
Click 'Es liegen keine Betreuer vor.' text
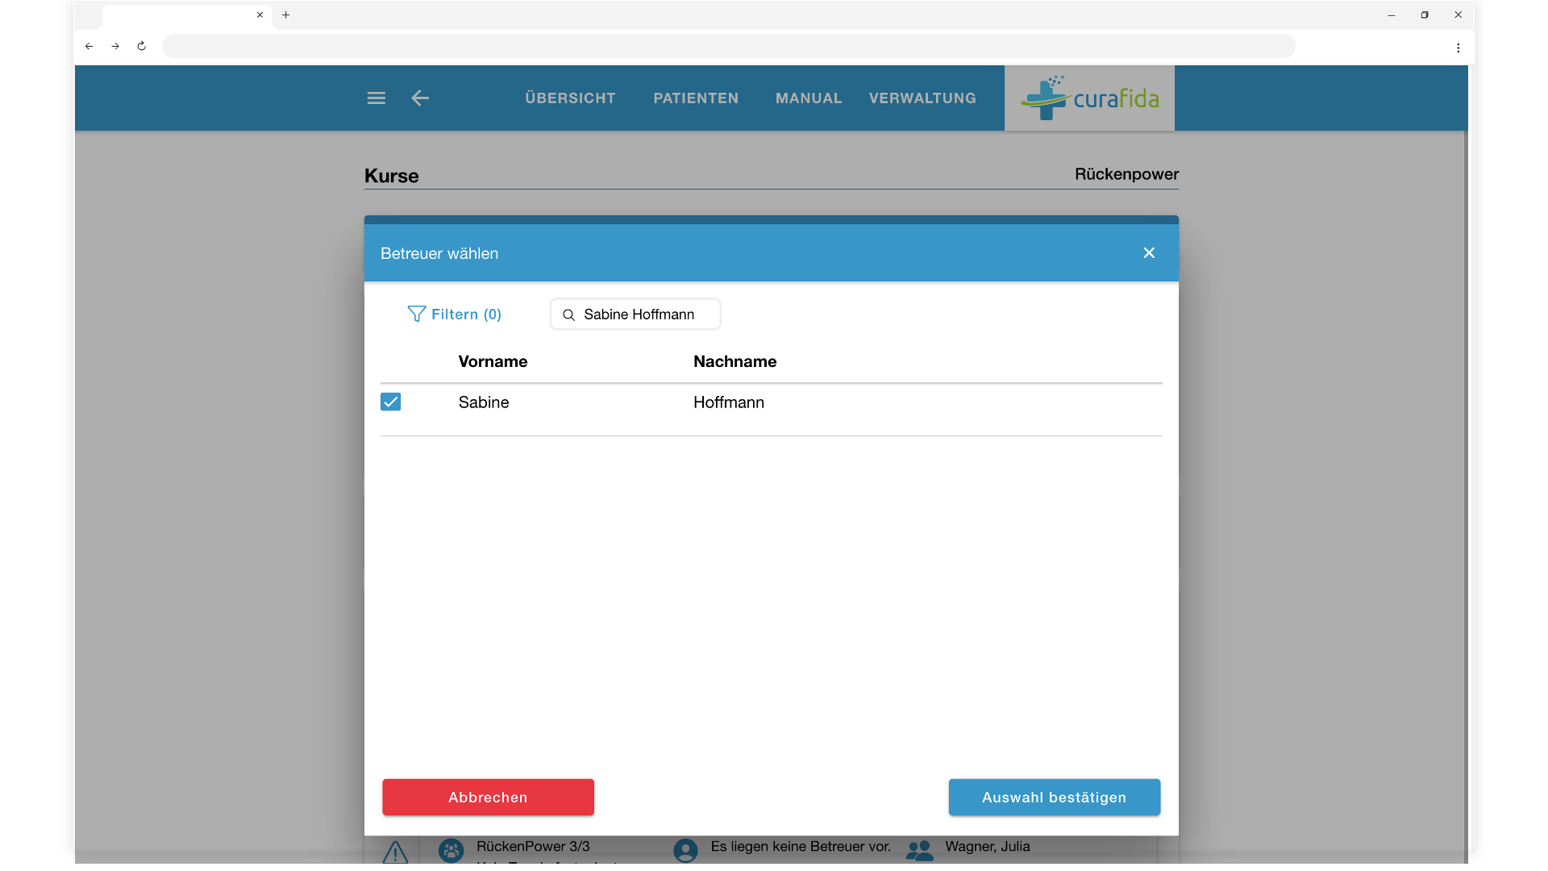pyautogui.click(x=801, y=847)
